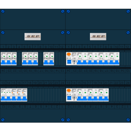This screenshot has width=131, height=131.
Task: Click the green indicator on the first upper-left breaker
Action: pos(4,56)
